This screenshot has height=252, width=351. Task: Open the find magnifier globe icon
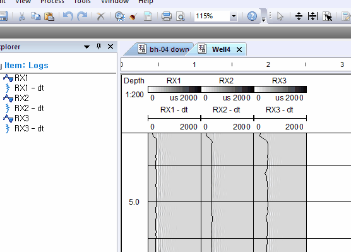coord(120,16)
